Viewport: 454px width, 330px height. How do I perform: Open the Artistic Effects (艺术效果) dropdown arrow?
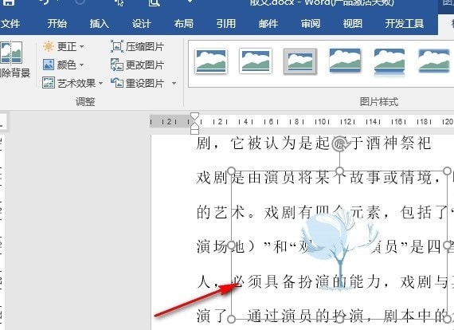pos(100,84)
